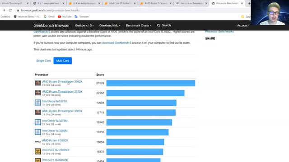Open Intel Core i9-9980XE details
Viewport: 289px width, 162px height.
pyautogui.click(x=55, y=160)
